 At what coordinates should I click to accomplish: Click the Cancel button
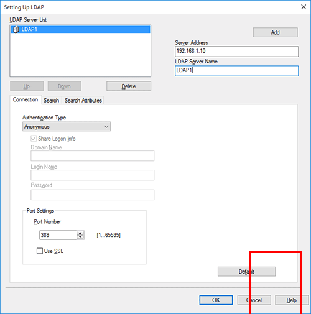[254, 300]
